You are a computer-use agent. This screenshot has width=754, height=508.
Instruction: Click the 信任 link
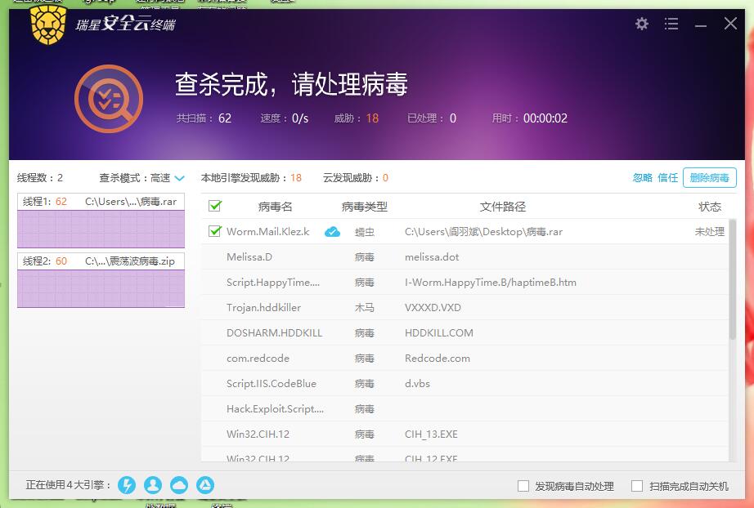[x=667, y=178]
